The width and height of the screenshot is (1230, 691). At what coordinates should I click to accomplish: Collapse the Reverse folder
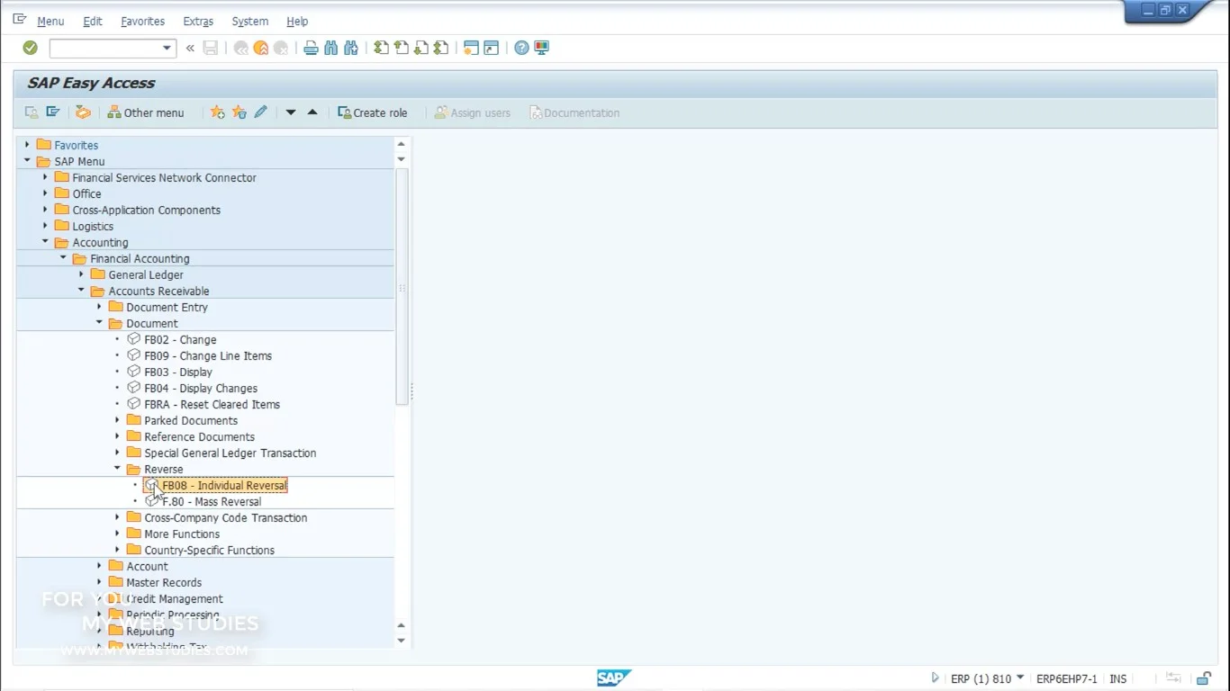pos(117,469)
